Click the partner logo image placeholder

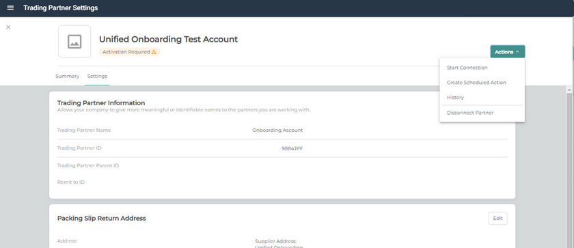click(74, 41)
